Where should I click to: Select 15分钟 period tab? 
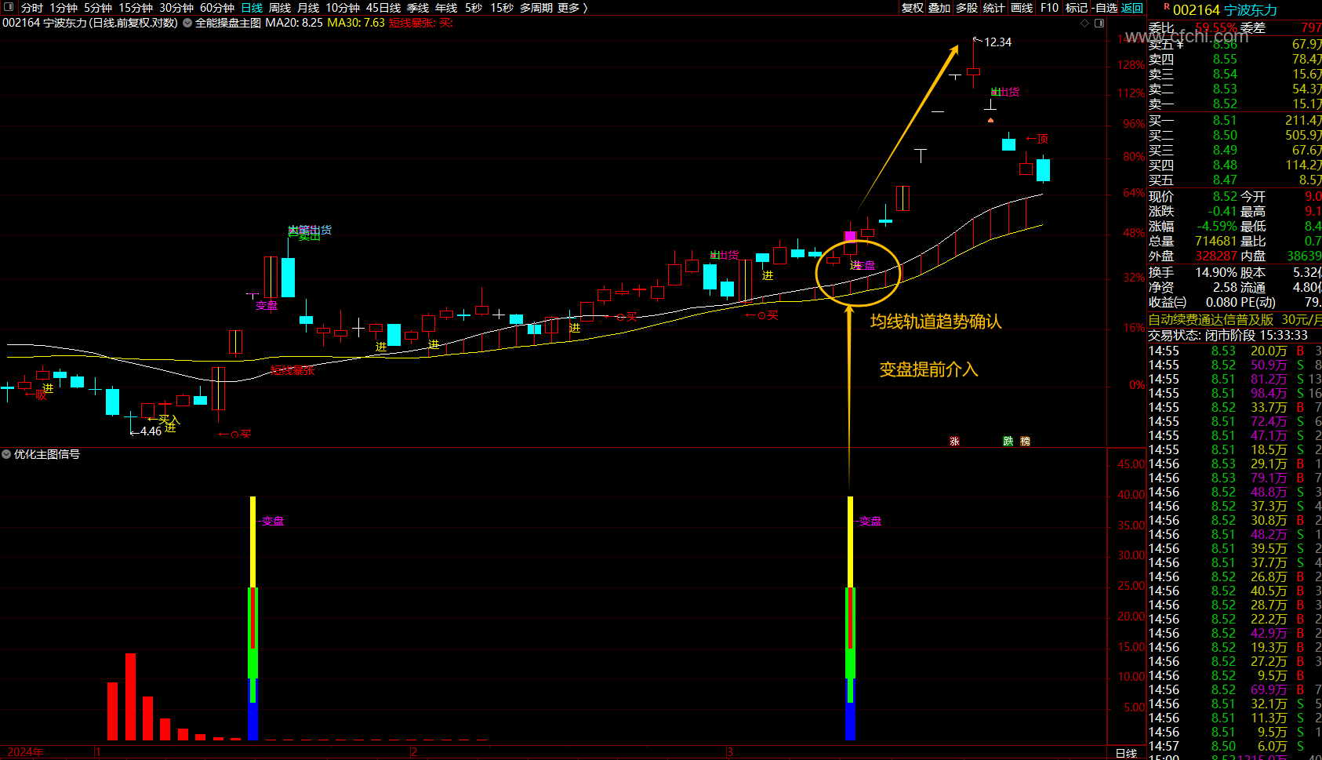[x=136, y=7]
